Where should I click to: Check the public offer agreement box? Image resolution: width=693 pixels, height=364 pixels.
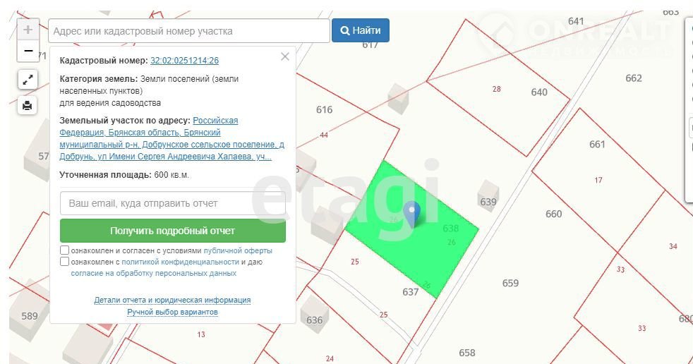[x=65, y=250]
